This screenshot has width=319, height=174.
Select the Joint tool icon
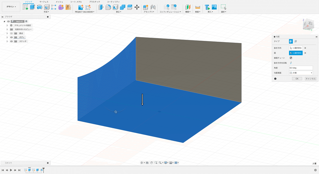pos(153,7)
